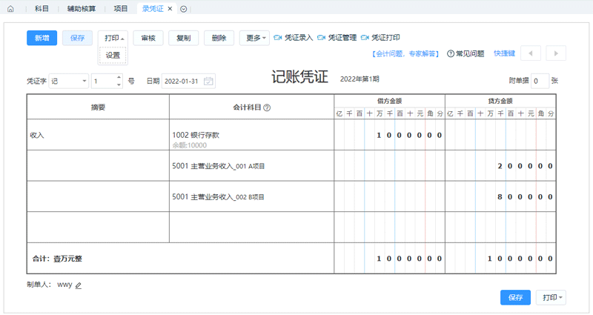Screen dimensions: 593x315
Task: Open the 凭证字 dropdown
Action: (69, 81)
